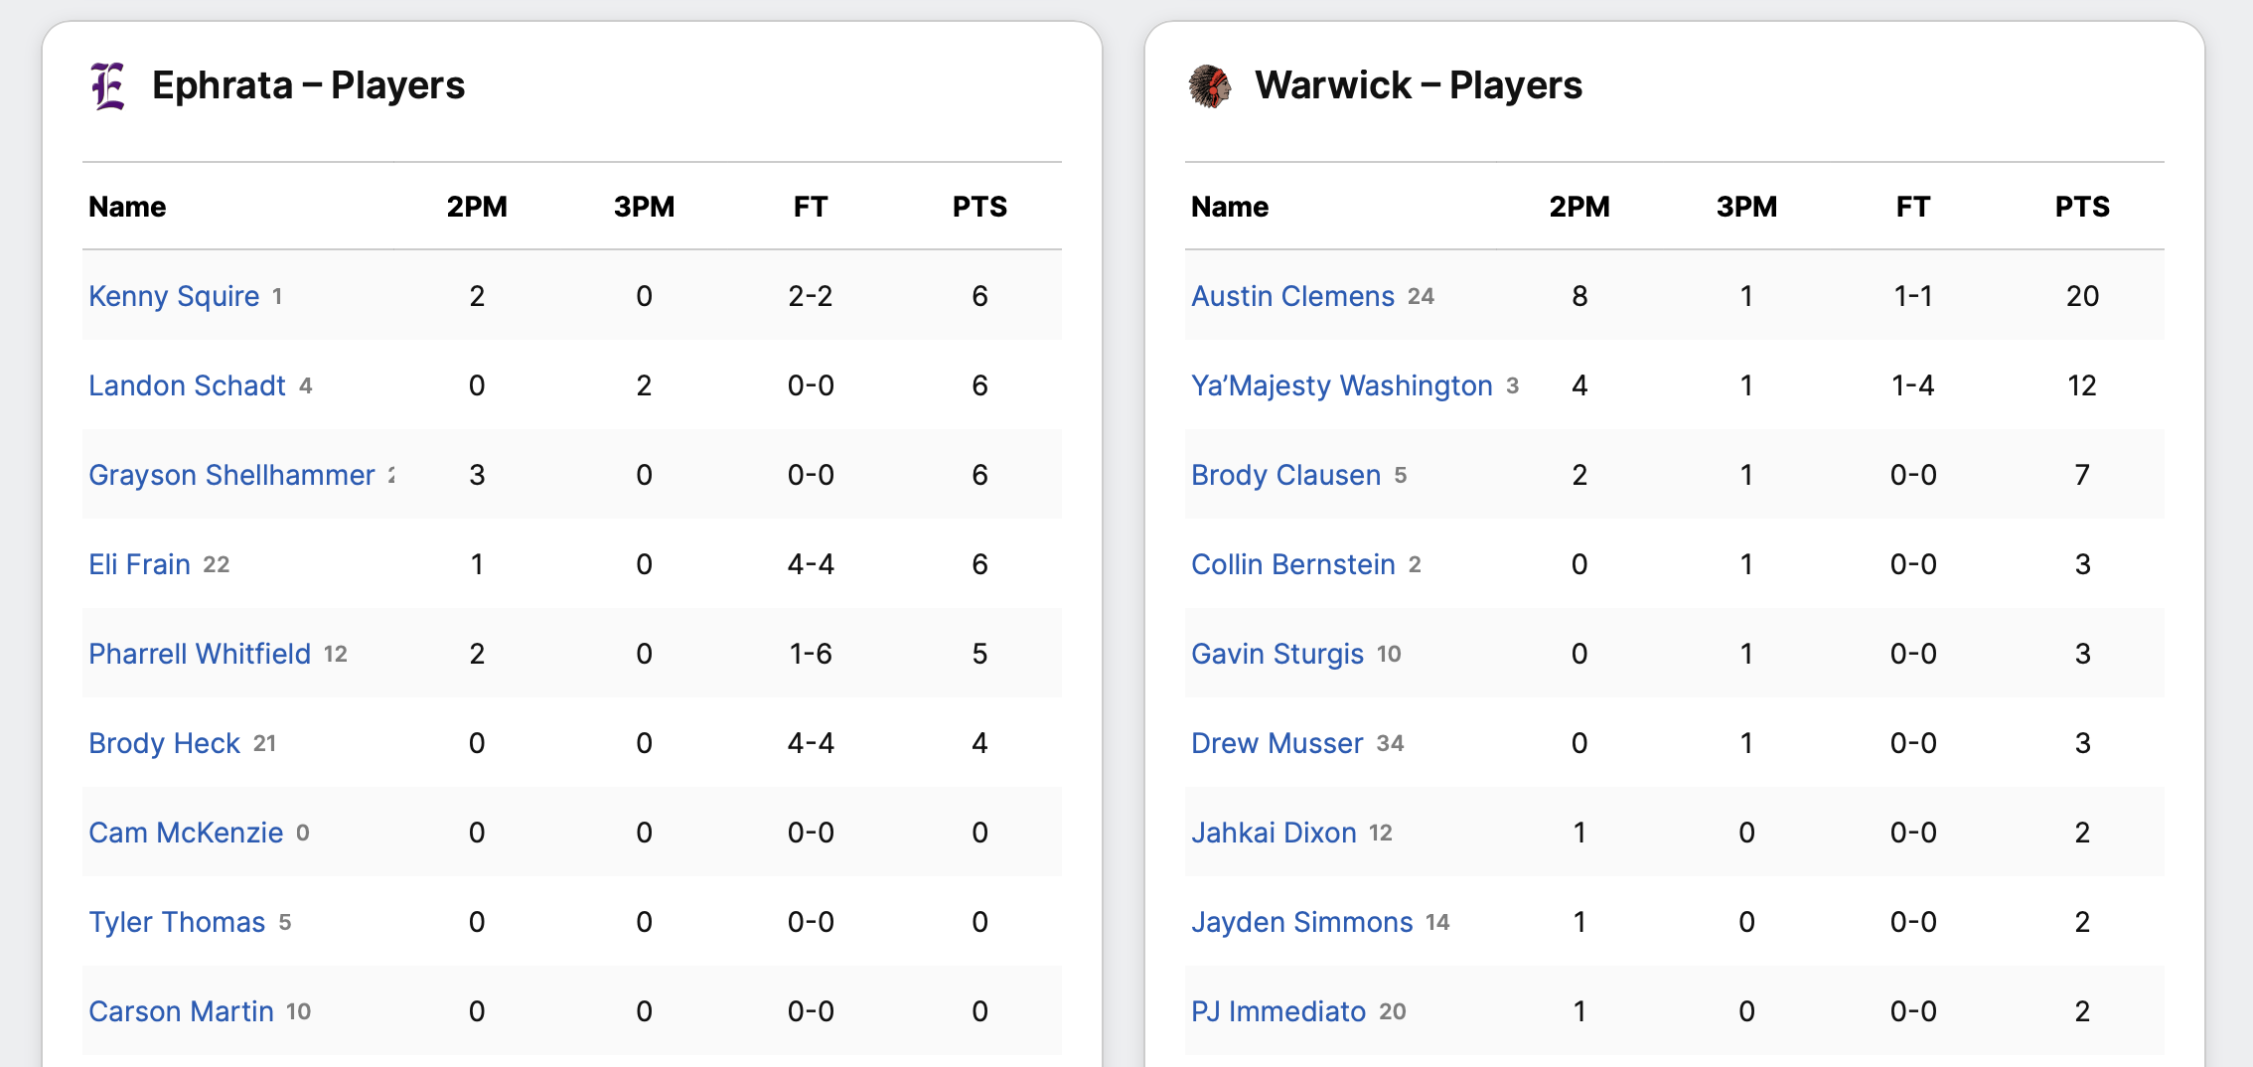Click Drew Musser's name link
Viewport: 2253px width, 1067px height.
pyautogui.click(x=1277, y=743)
